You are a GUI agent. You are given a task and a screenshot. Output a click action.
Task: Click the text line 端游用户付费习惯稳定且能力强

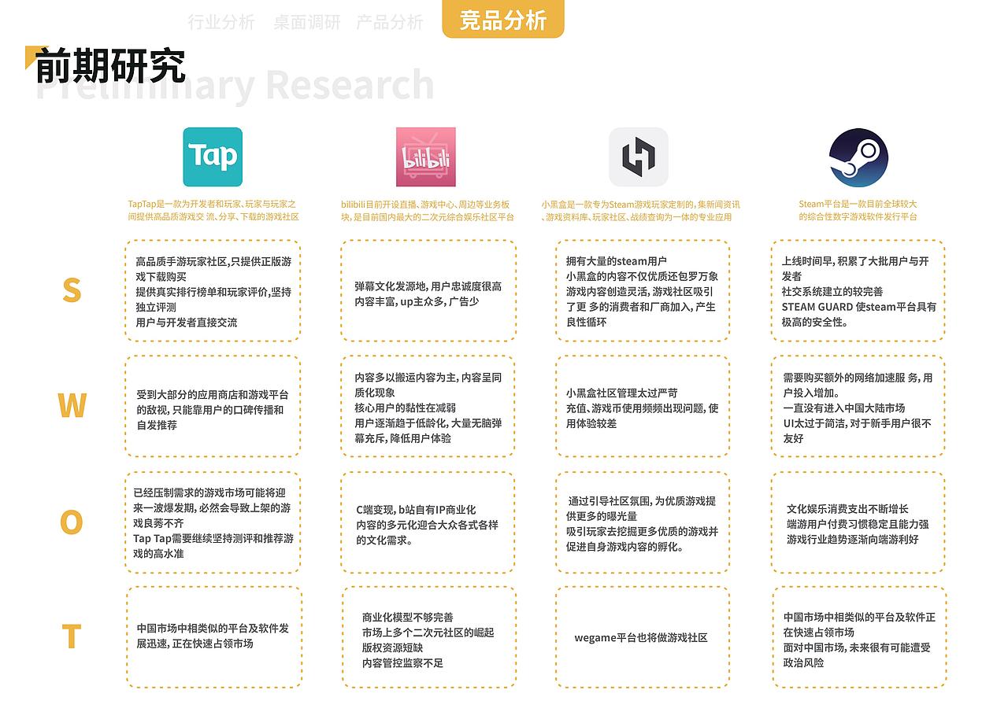point(858,524)
